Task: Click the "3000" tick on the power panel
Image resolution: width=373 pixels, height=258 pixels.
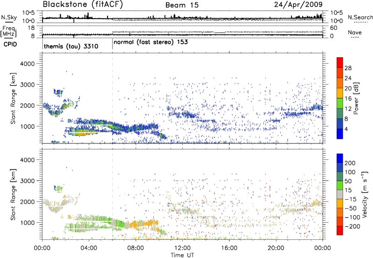Action: click(27, 85)
